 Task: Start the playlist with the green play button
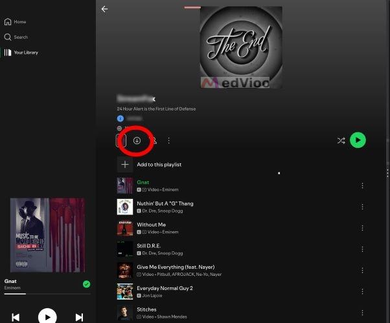click(x=358, y=140)
